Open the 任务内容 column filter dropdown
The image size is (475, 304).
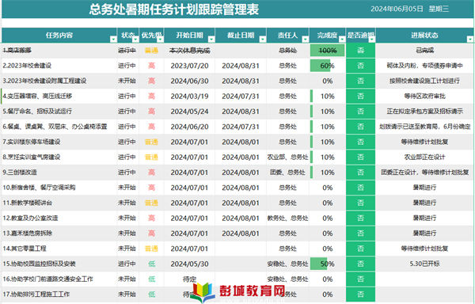(x=113, y=39)
